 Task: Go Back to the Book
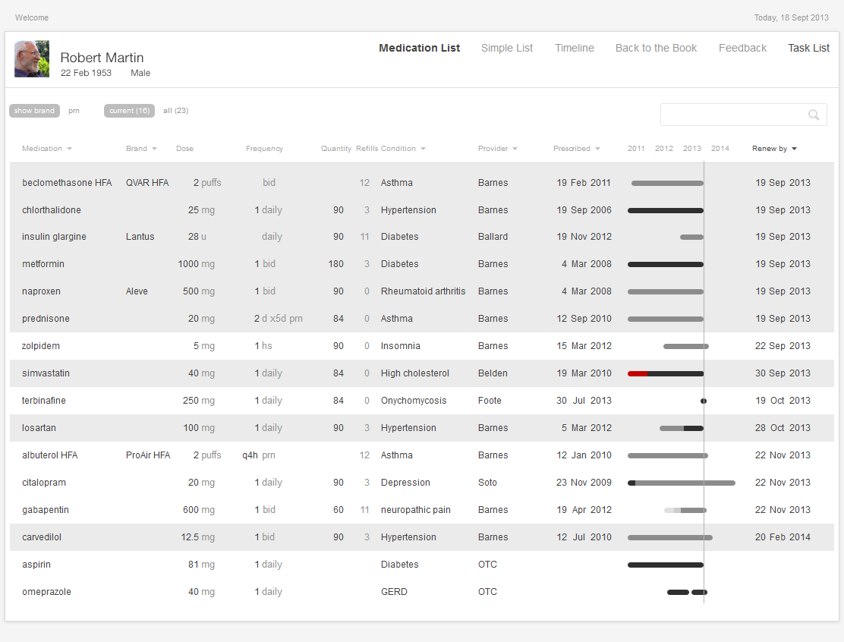(656, 48)
